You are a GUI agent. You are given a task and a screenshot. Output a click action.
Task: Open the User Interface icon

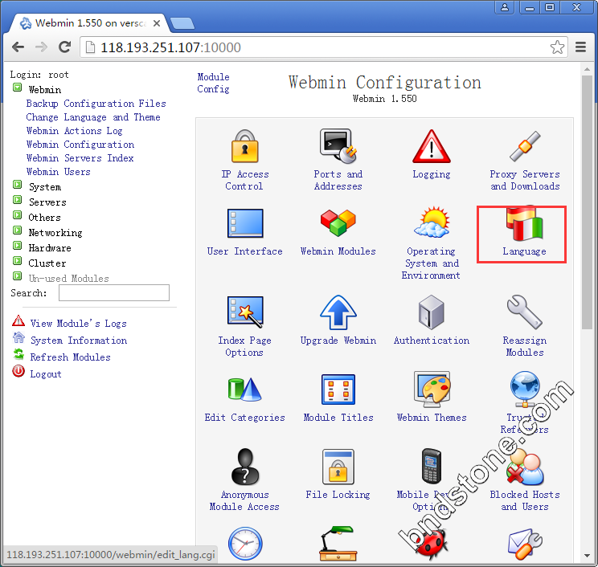[245, 223]
